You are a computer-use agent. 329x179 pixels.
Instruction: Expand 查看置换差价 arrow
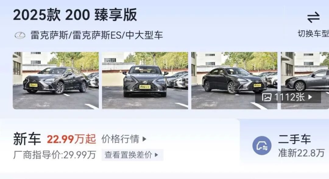click(156, 155)
